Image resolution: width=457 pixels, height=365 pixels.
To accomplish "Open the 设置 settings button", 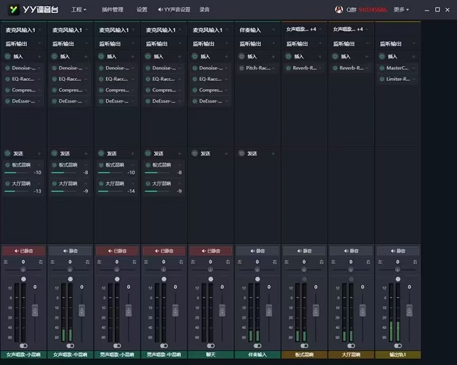I will (x=142, y=10).
